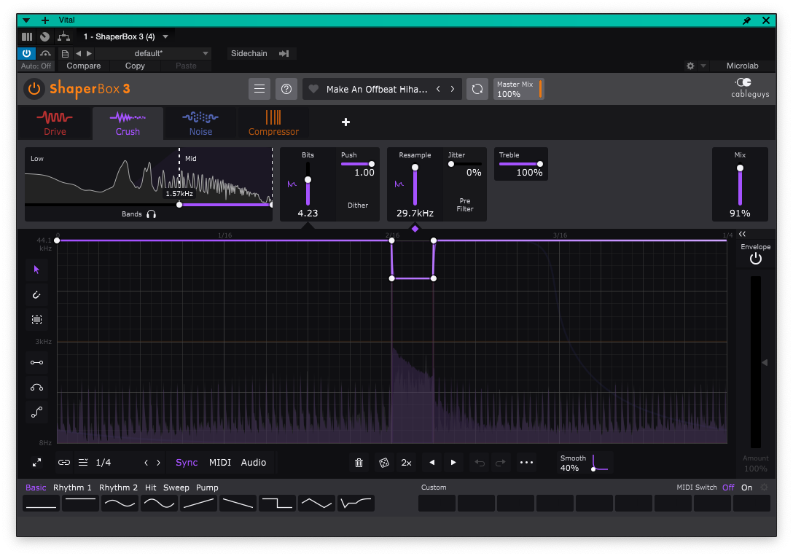The image size is (793, 556).
Task: Switch to the Crush shaper tab
Action: pos(128,123)
